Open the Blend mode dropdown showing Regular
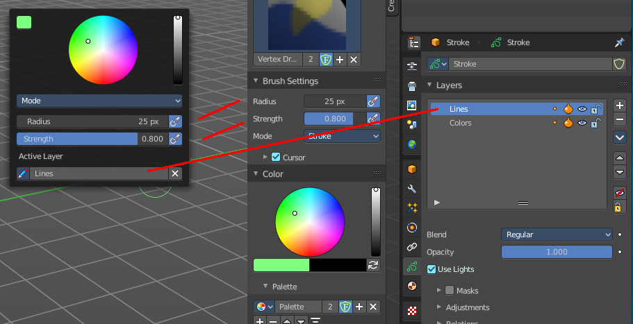 click(x=557, y=235)
